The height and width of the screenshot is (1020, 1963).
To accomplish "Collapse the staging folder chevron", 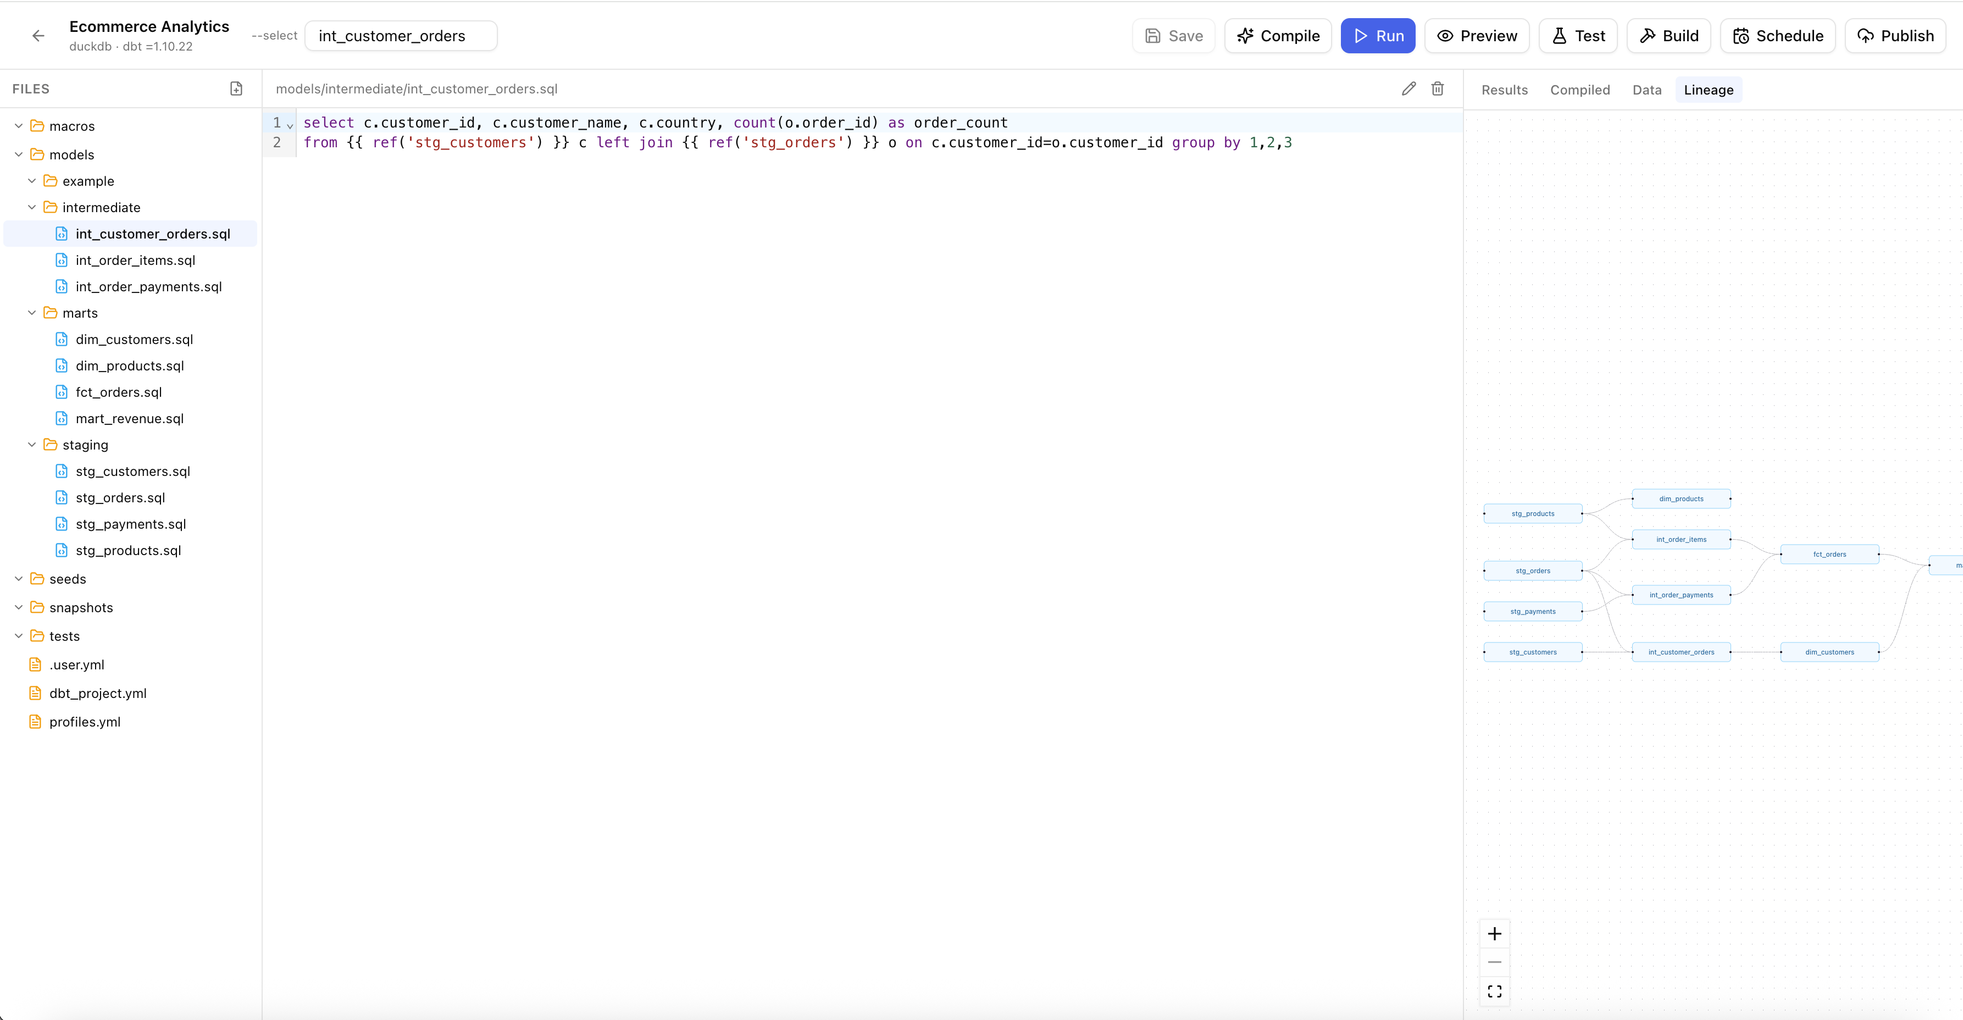I will point(32,445).
